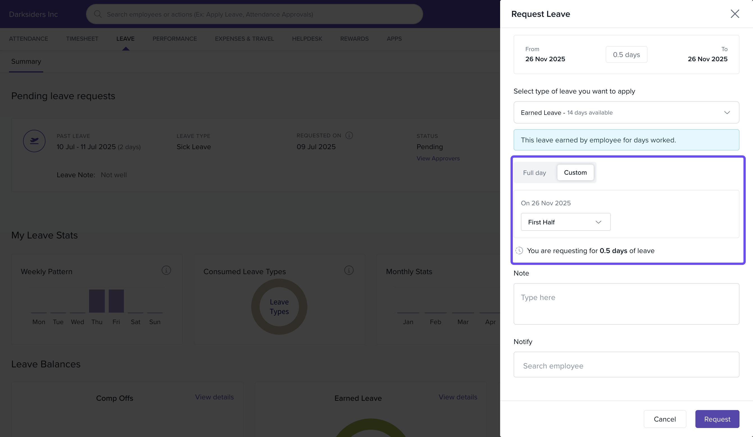The height and width of the screenshot is (437, 753).
Task: Click the Requested On info icon
Action: (x=349, y=136)
